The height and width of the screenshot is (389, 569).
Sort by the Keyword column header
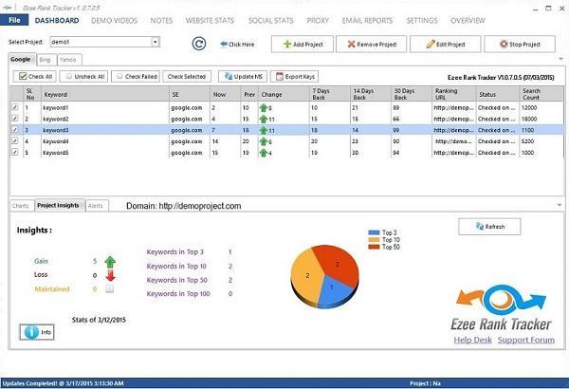(x=105, y=94)
